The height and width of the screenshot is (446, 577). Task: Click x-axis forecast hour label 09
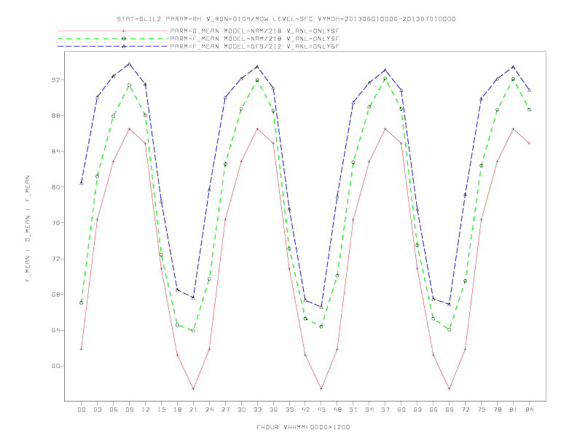click(x=129, y=410)
